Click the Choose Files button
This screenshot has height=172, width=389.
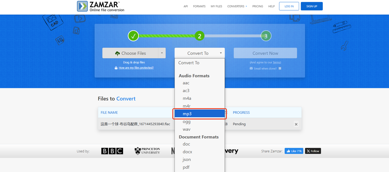pyautogui.click(x=130, y=53)
